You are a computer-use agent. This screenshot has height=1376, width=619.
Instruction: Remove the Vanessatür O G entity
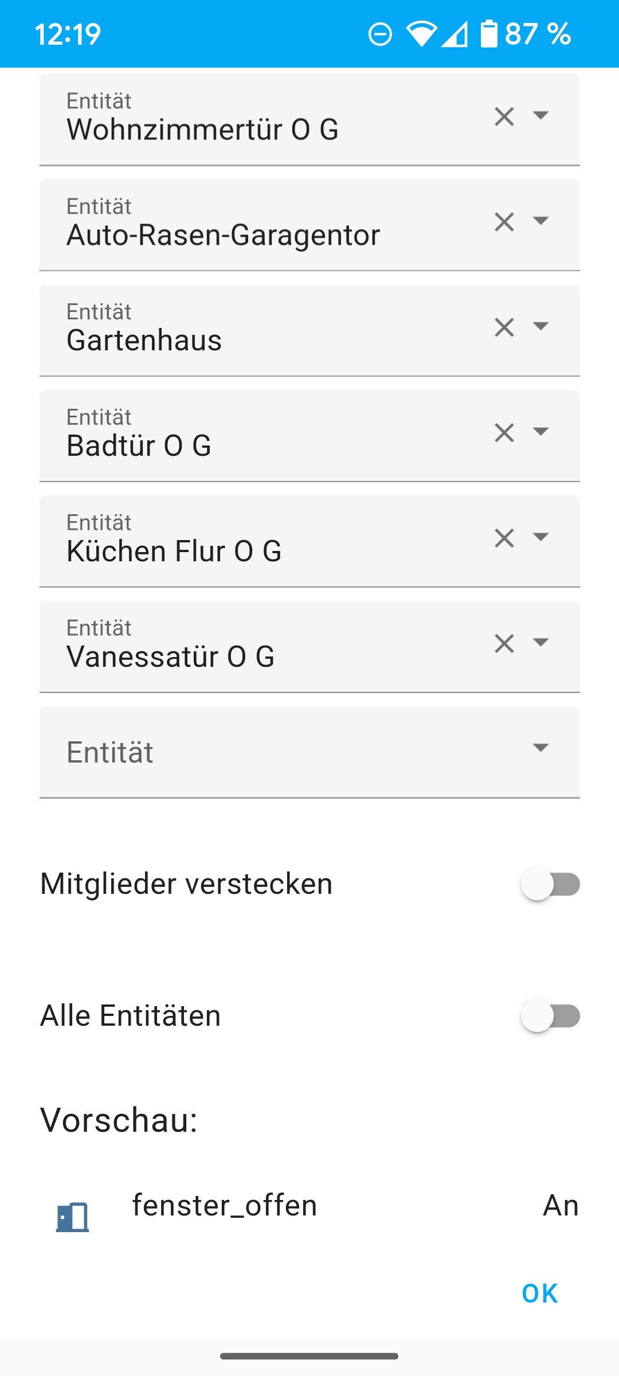504,644
